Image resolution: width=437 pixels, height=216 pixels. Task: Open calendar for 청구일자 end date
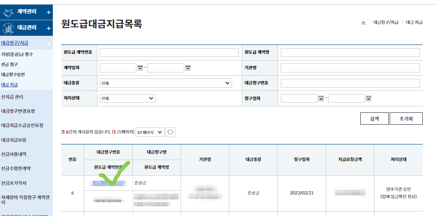click(369, 98)
